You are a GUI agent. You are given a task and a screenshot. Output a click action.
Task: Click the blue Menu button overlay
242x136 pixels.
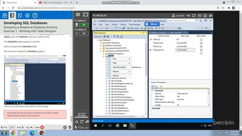[x=152, y=24]
